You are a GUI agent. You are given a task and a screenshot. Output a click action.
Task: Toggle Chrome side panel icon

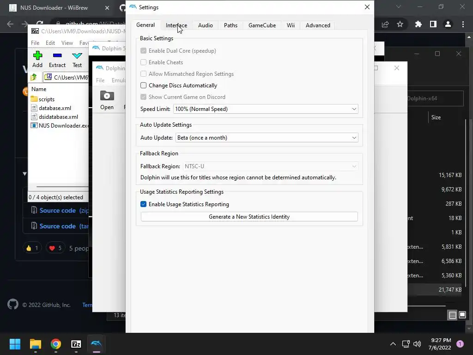tap(433, 24)
